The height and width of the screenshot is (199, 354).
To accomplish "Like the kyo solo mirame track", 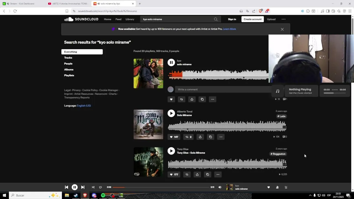I will (171, 99).
